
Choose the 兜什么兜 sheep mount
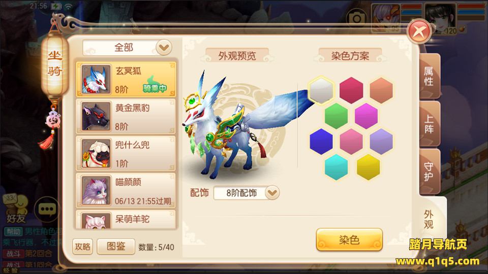126,153
